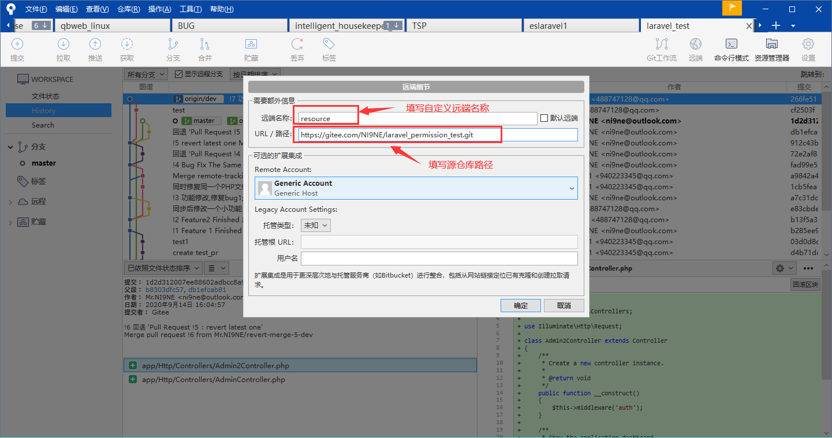Select Admin2Controller.php in file list
The height and width of the screenshot is (438, 832).
click(215, 365)
